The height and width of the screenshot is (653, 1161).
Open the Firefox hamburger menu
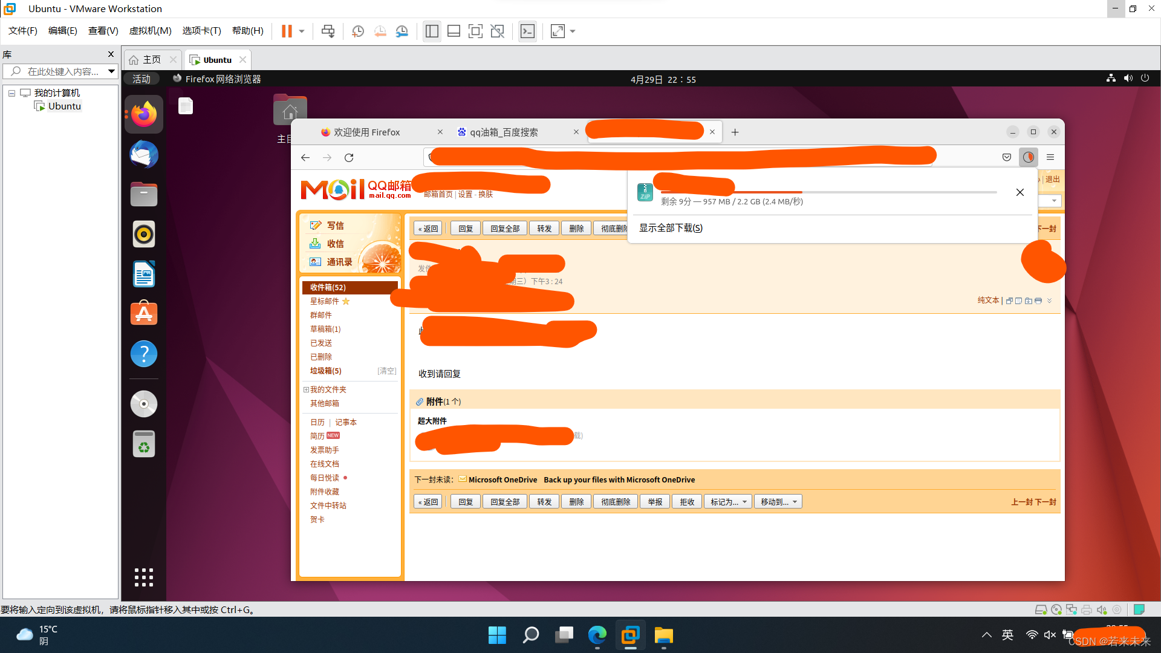pos(1050,157)
